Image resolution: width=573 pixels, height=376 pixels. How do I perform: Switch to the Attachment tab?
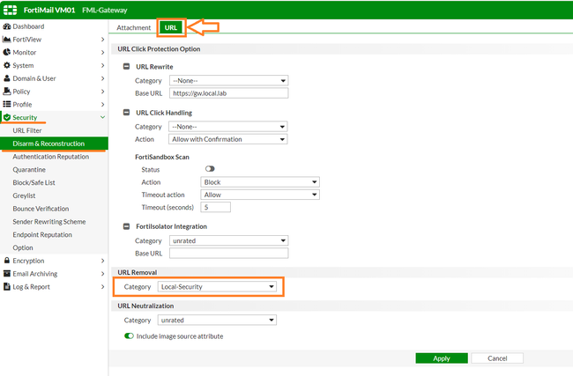(x=134, y=27)
